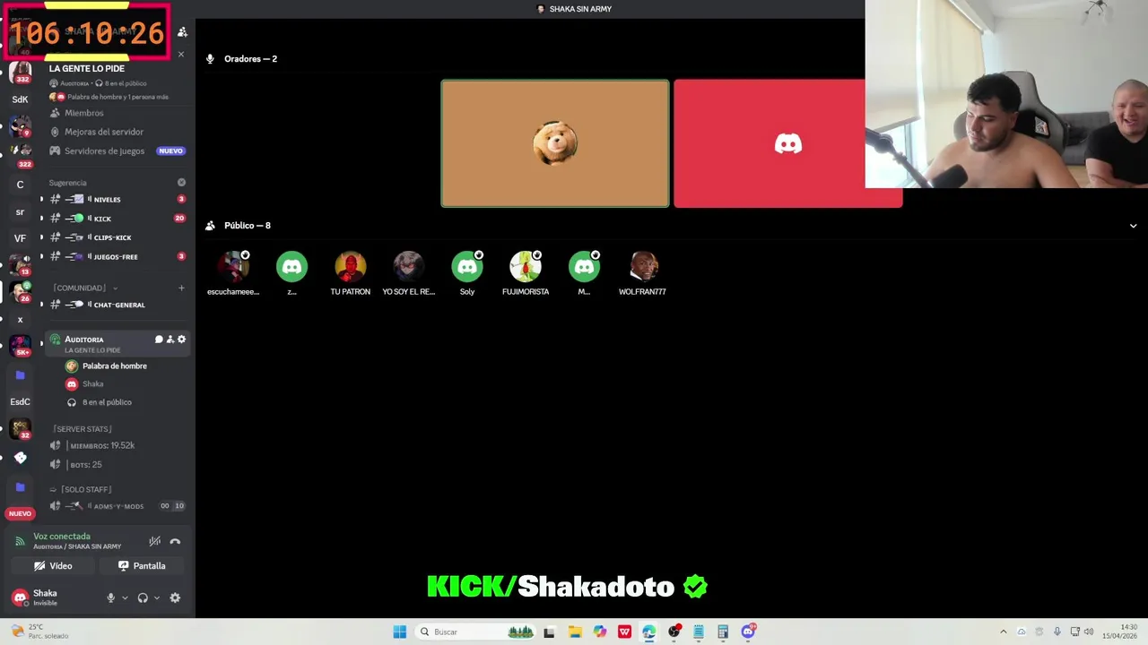Screen dimensions: 1148x645
Task: Open chat of the Auditoria stage channel
Action: pos(159,340)
